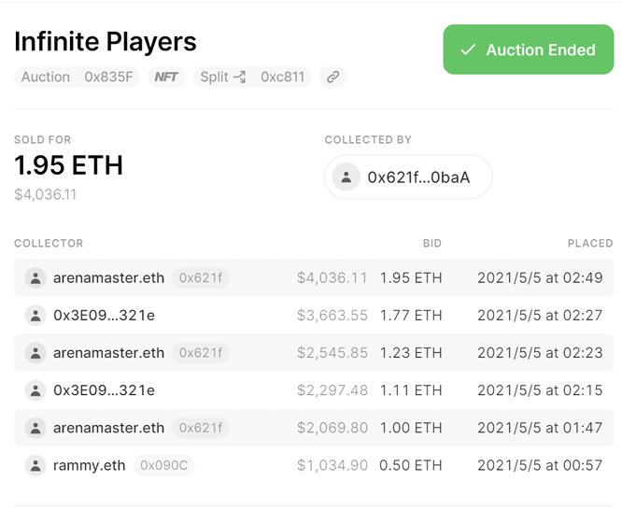Click the Infinite Players title
Image resolution: width=622 pixels, height=509 pixels.
(x=106, y=42)
